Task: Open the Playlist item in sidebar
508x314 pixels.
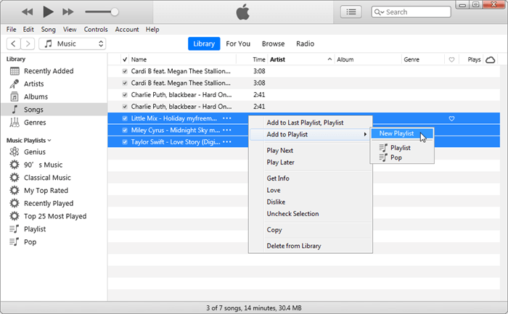Action: (x=54, y=229)
